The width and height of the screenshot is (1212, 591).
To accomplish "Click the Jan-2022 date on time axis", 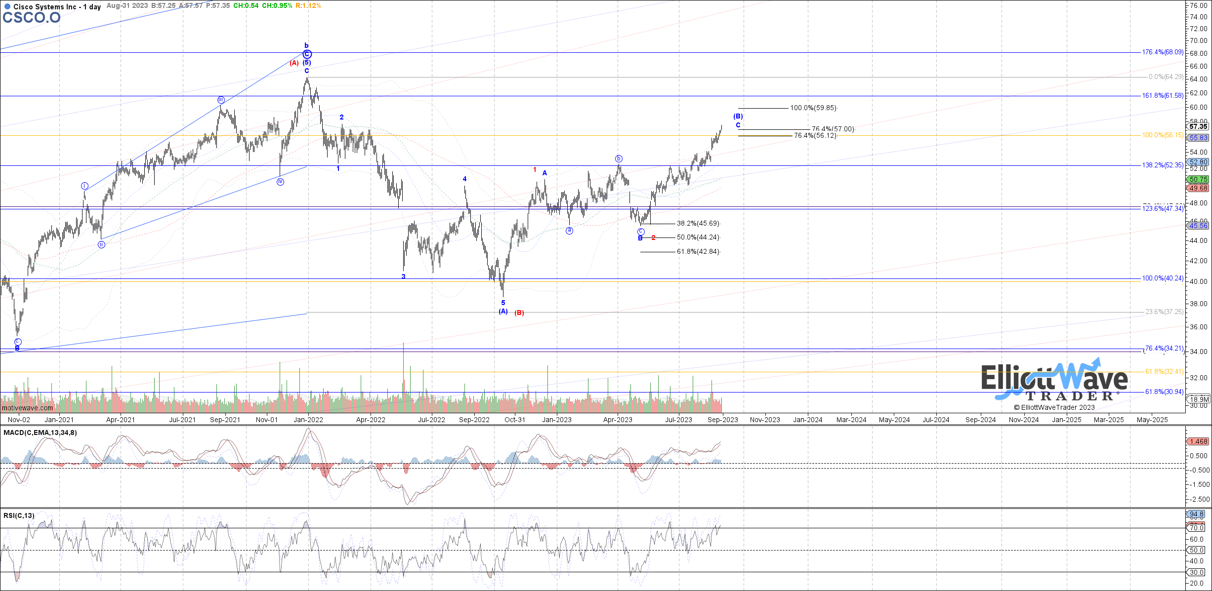I will point(308,420).
